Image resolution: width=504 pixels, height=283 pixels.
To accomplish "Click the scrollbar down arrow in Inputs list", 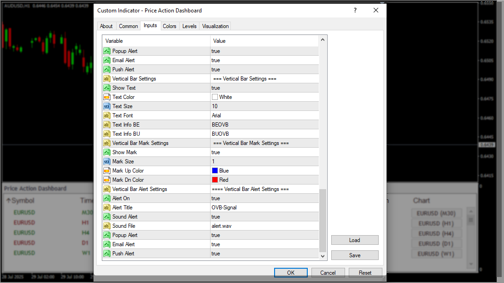I will (322, 256).
